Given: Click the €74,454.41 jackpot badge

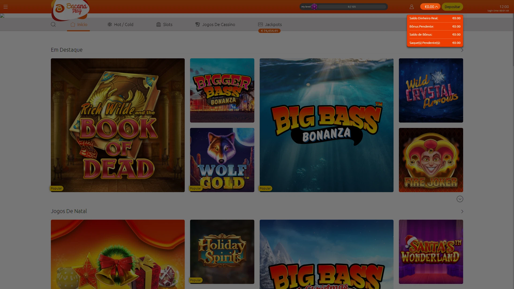Looking at the screenshot, I should click(269, 31).
